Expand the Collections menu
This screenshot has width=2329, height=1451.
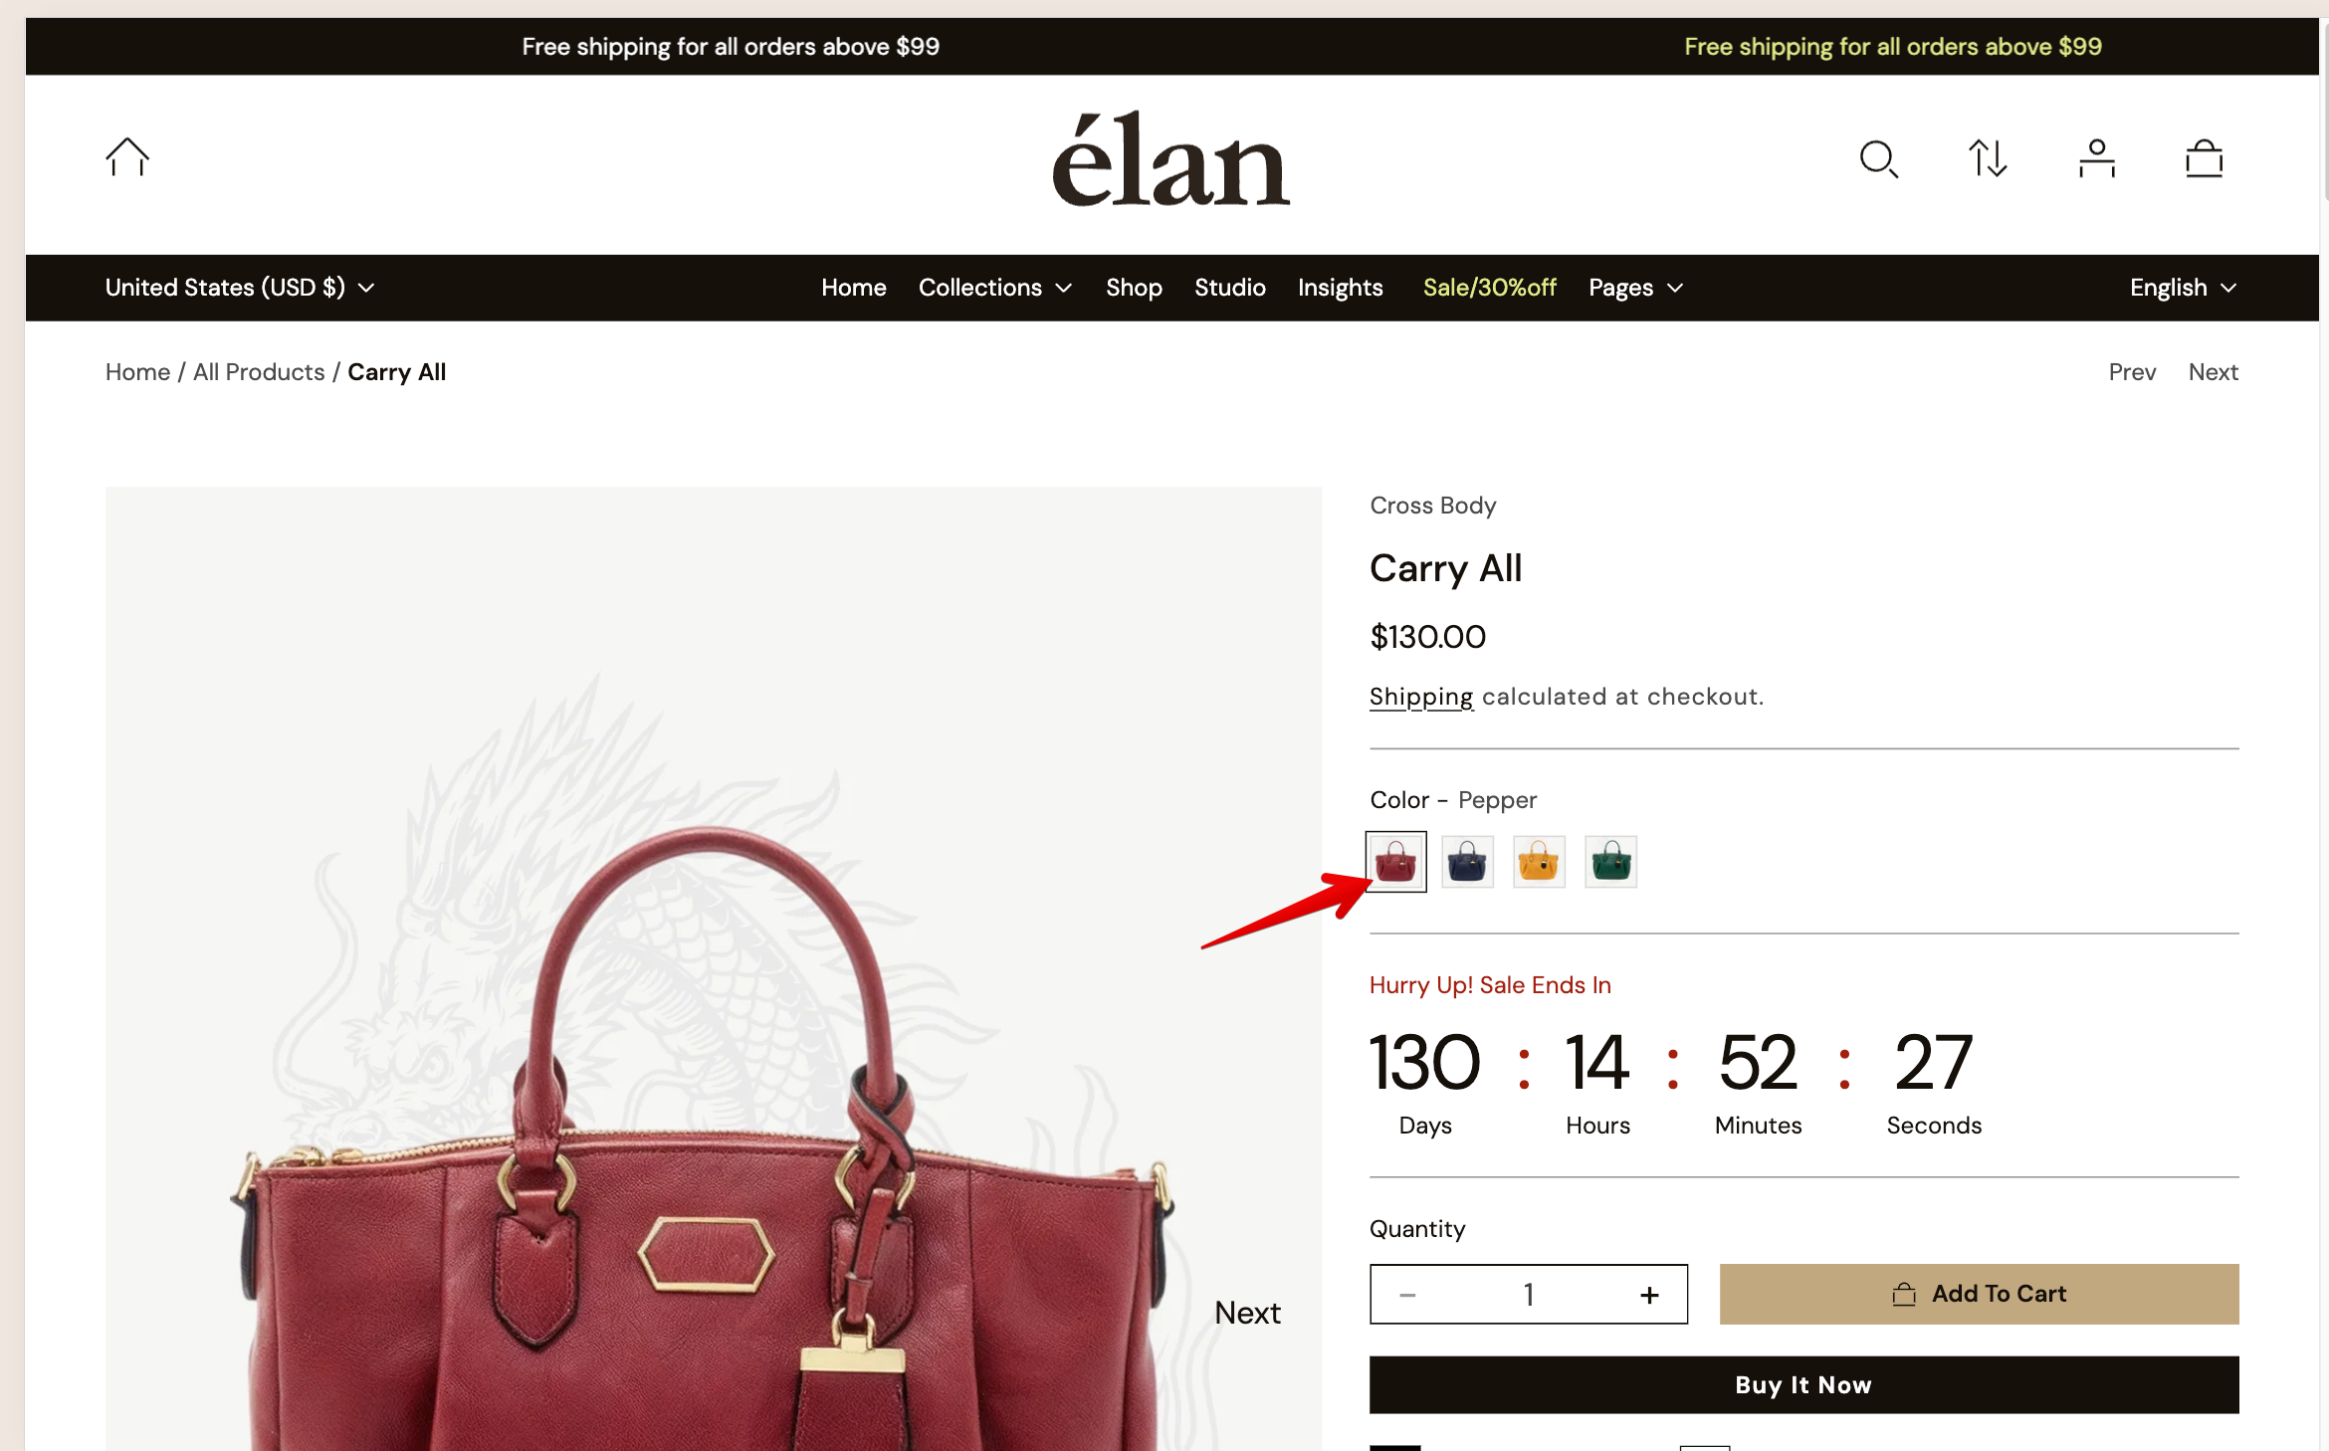[x=995, y=288]
